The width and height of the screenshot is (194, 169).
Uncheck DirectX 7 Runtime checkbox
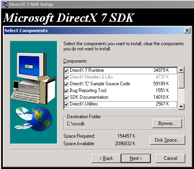[x=67, y=71]
